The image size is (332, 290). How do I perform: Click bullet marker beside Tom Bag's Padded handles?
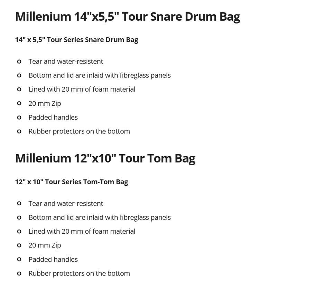click(x=19, y=259)
